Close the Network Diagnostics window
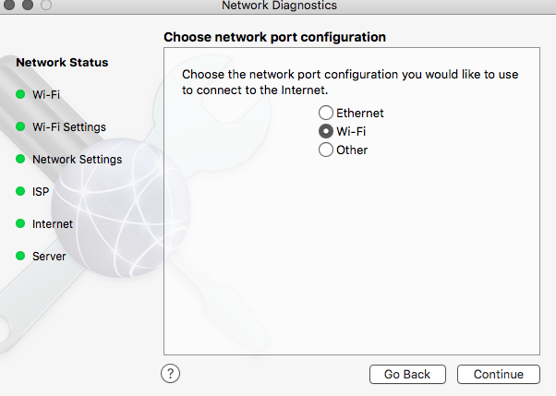 (8, 6)
